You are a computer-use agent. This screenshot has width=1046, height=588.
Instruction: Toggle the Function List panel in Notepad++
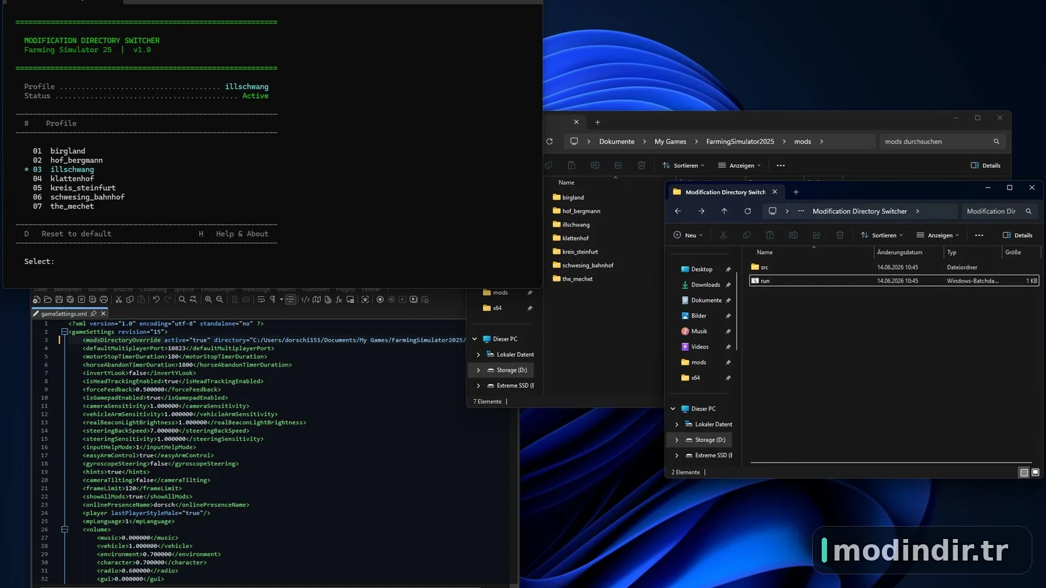pos(339,299)
